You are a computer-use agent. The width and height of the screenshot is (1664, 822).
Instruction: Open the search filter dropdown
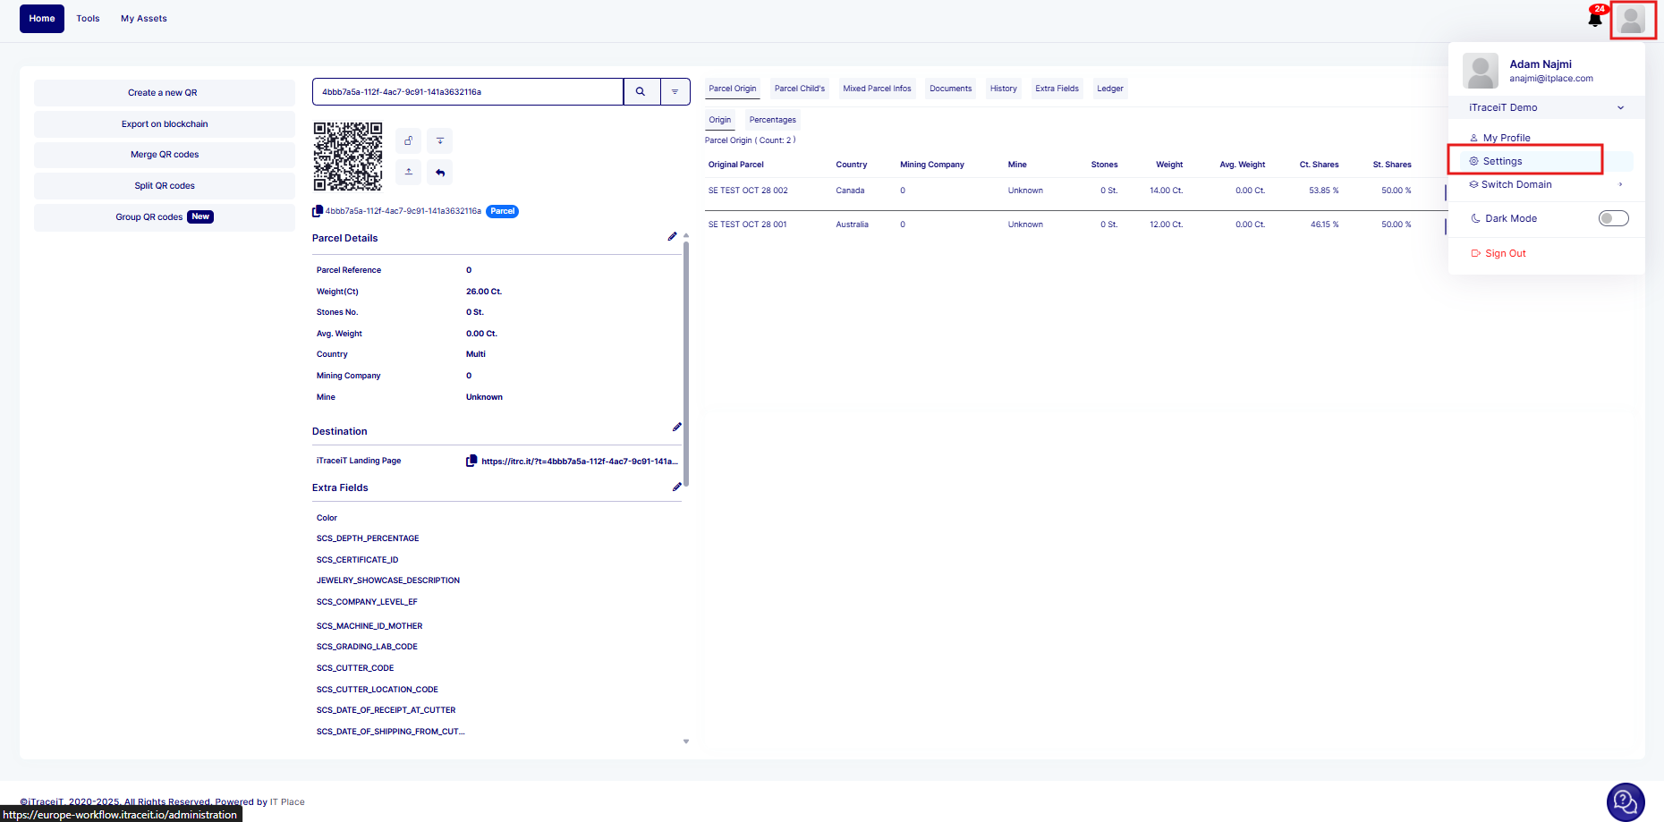pyautogui.click(x=675, y=91)
